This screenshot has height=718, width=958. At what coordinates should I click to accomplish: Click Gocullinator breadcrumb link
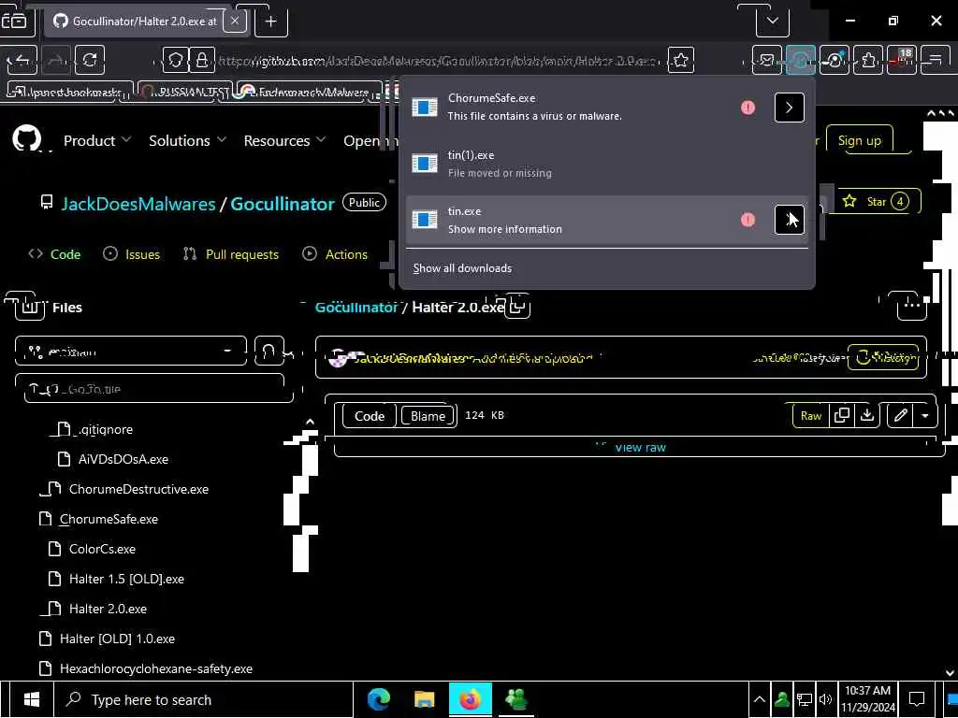(x=356, y=307)
